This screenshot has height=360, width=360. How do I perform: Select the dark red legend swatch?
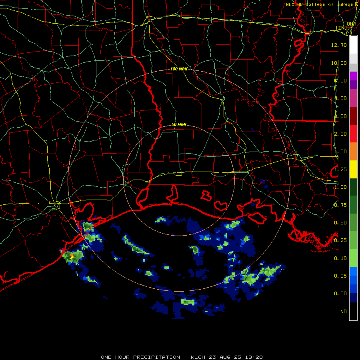click(353, 116)
